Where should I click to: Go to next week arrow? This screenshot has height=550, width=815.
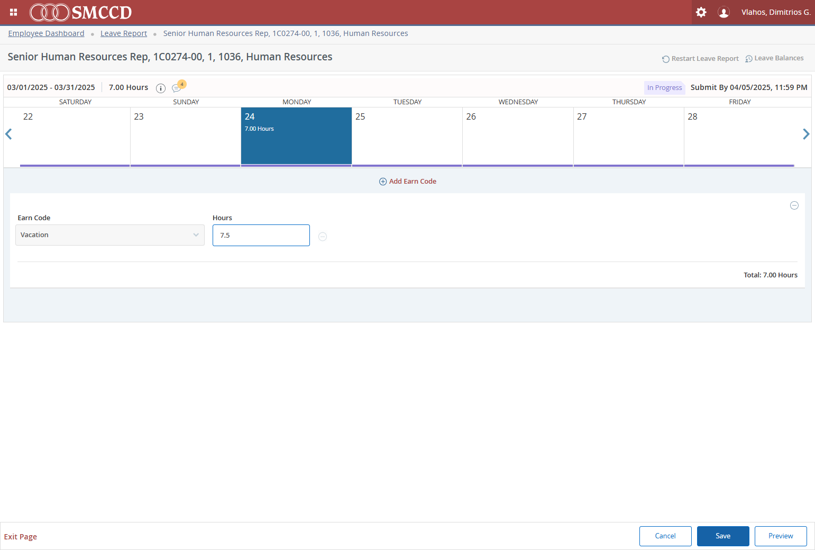pos(806,134)
